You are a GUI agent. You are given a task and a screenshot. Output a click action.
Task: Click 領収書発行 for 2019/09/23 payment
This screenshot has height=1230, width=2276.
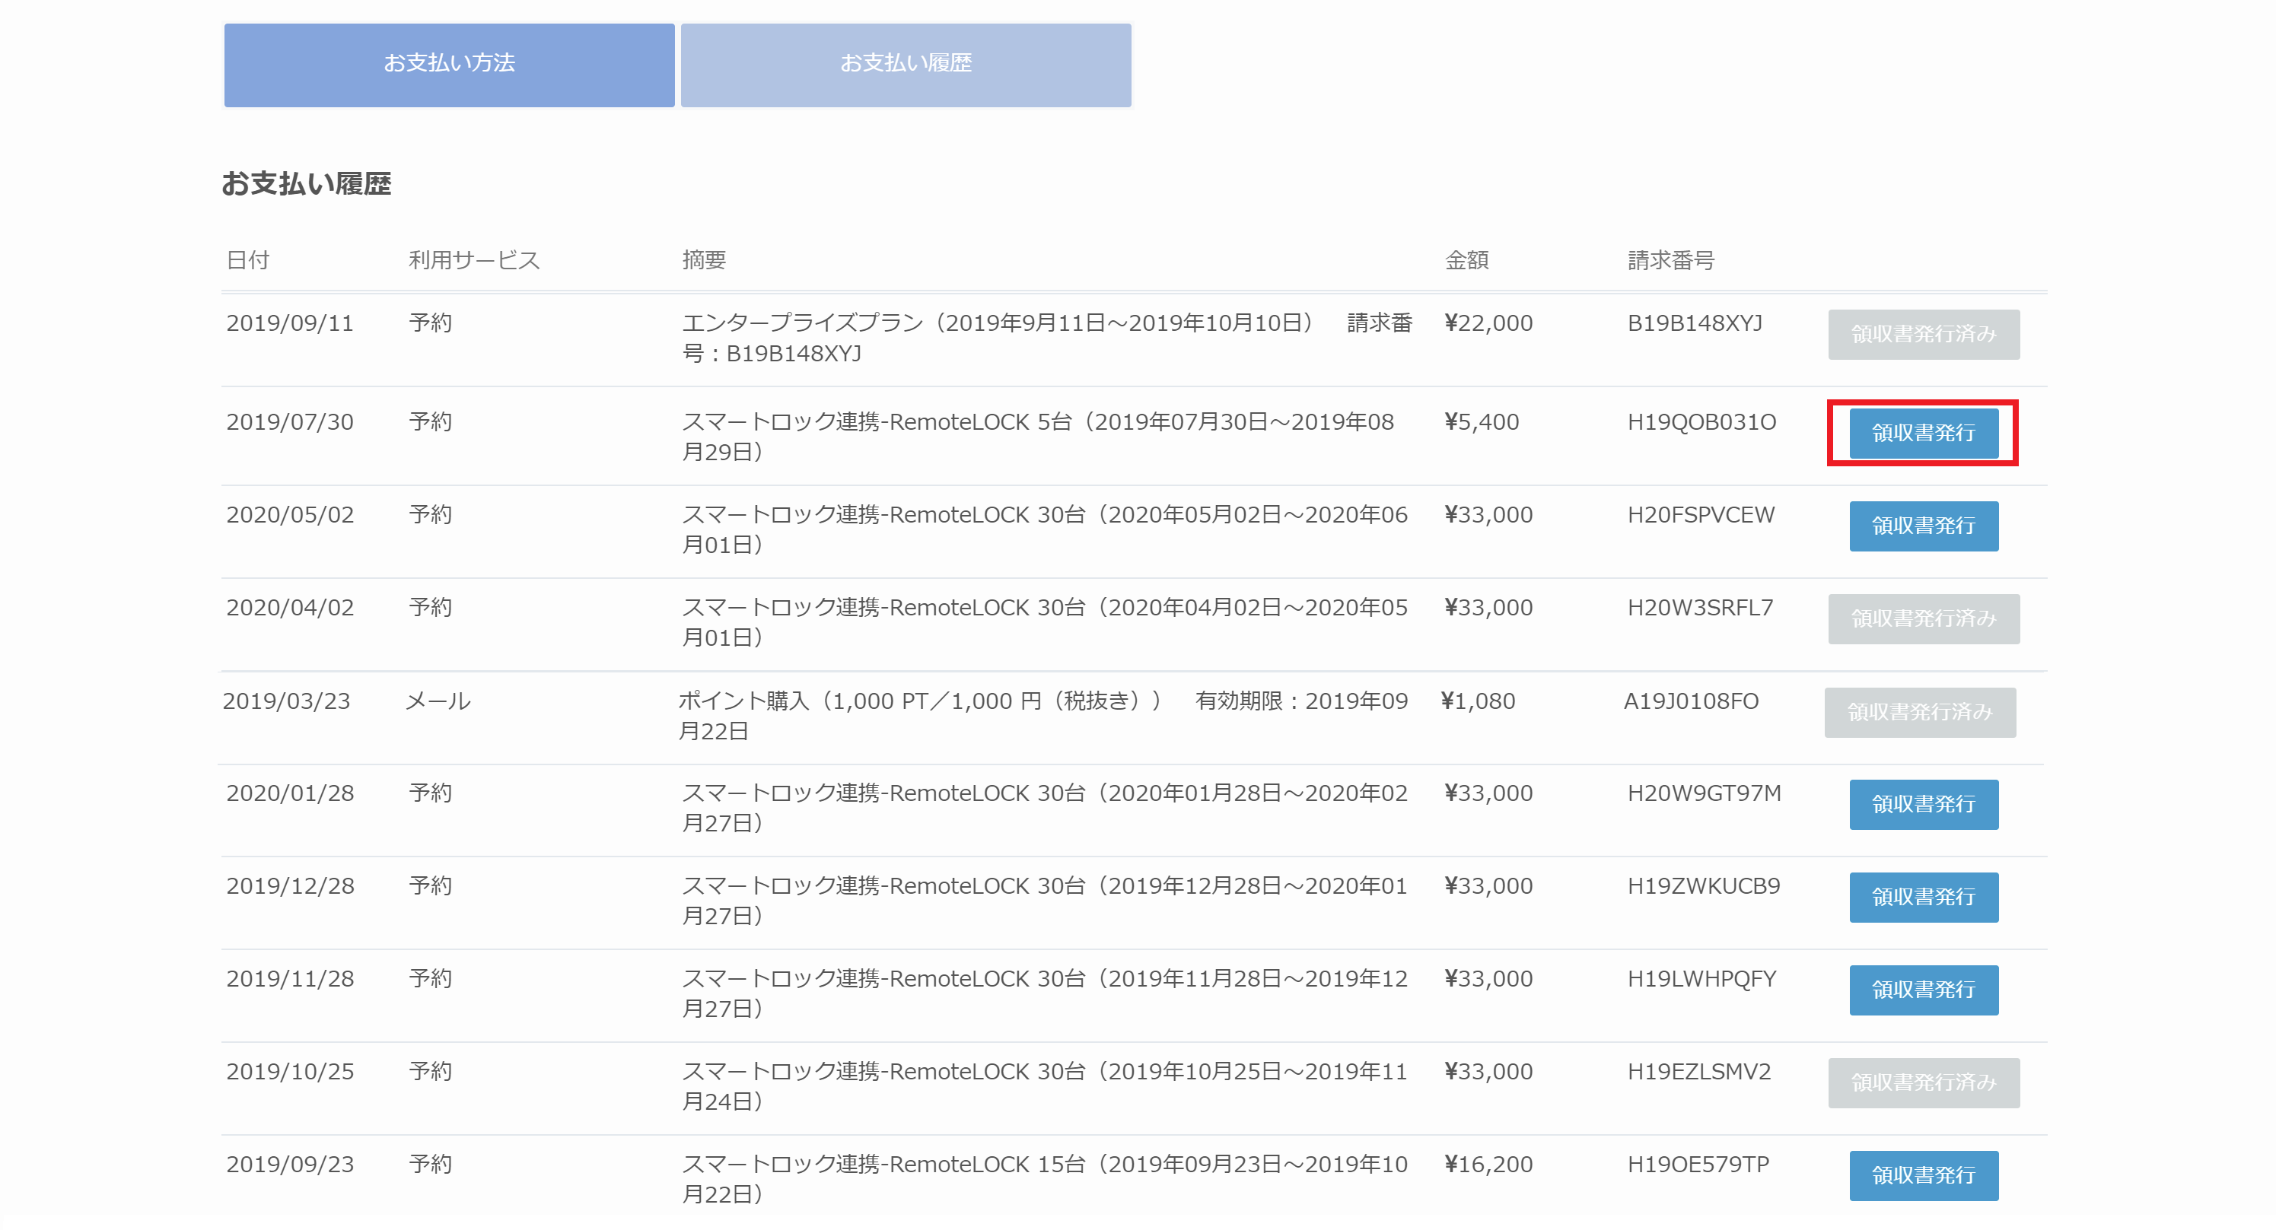pos(1923,1174)
